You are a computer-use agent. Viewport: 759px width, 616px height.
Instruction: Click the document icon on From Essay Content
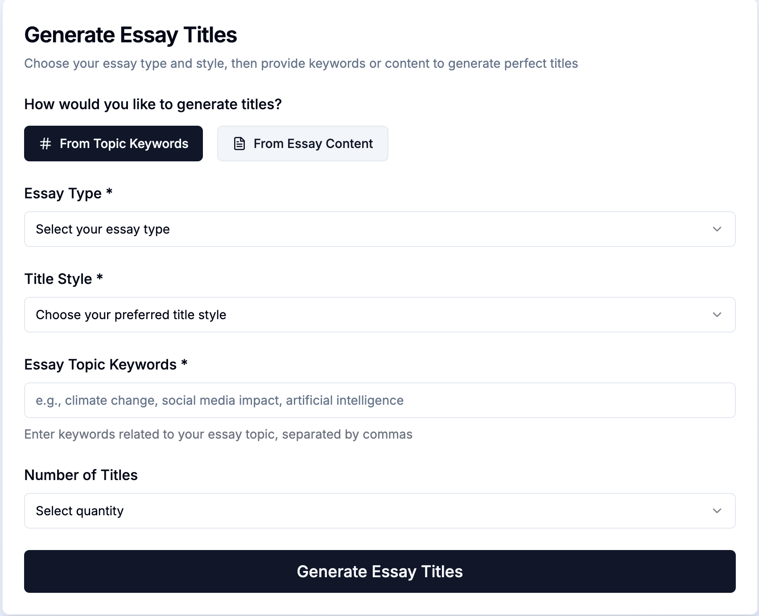click(239, 143)
